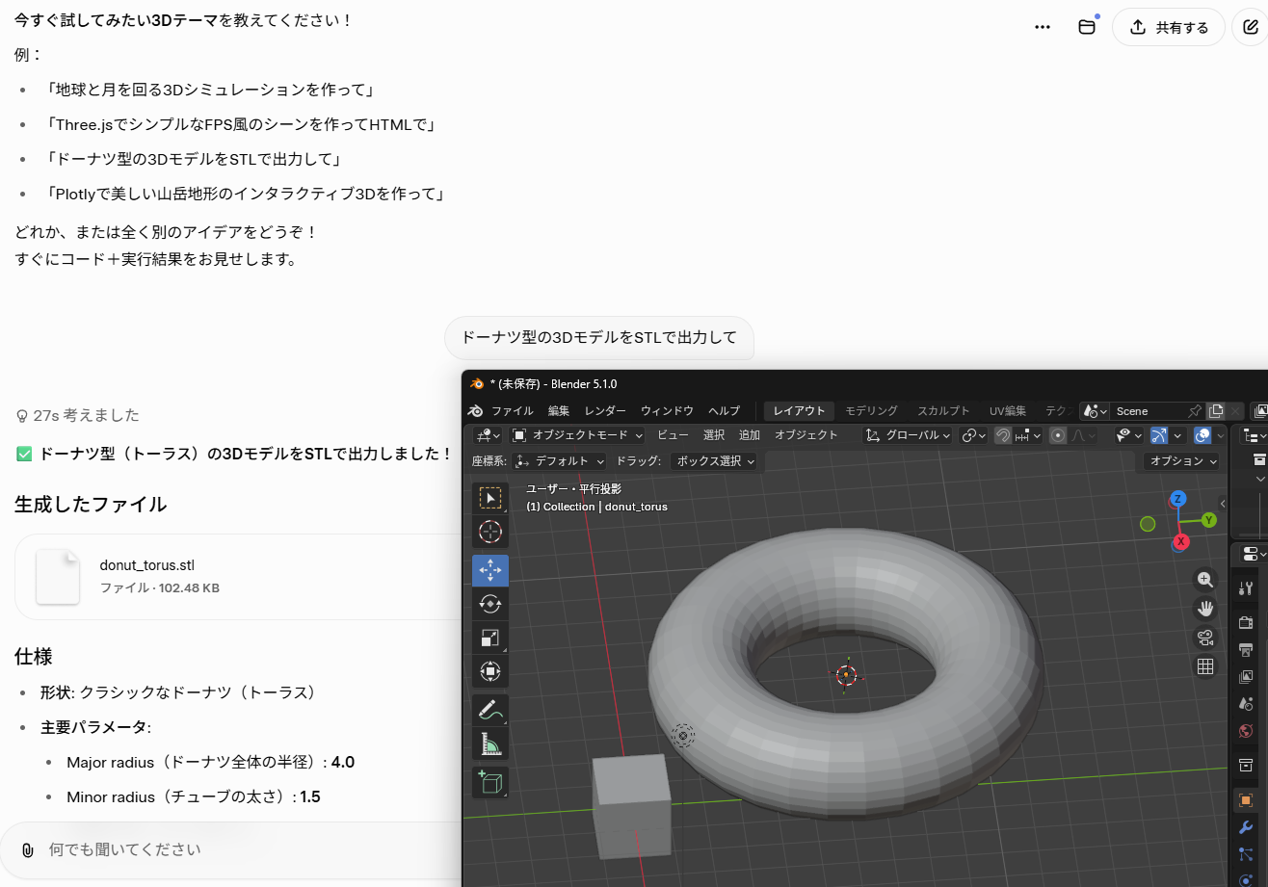Screen dimensions: 1268x887
Task: Activate the Annotate pencil tool
Action: click(490, 710)
